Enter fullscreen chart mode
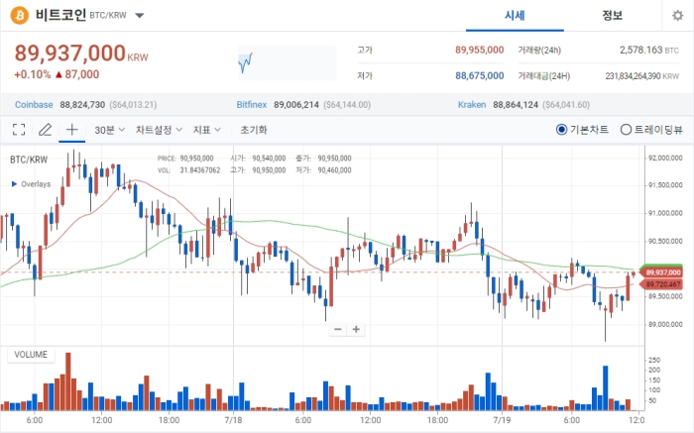 click(18, 129)
